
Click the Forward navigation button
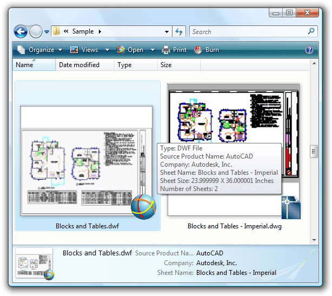pyautogui.click(x=36, y=31)
